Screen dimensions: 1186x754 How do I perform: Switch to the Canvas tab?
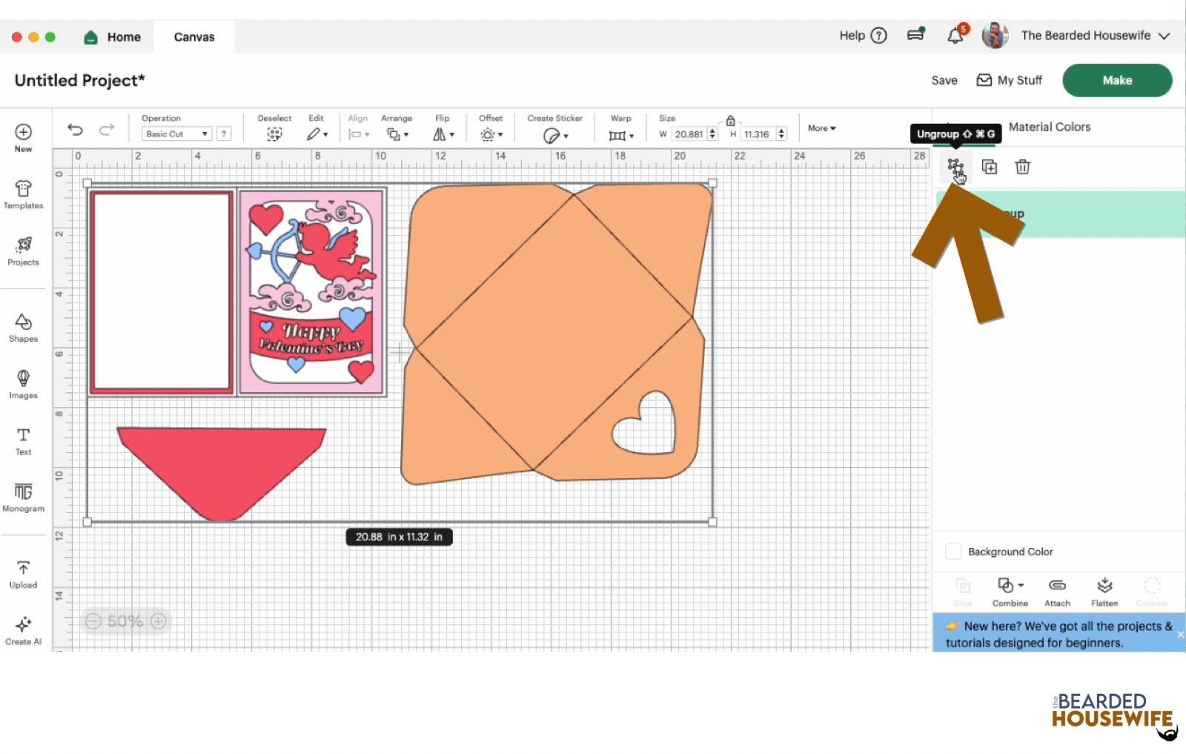coord(193,36)
